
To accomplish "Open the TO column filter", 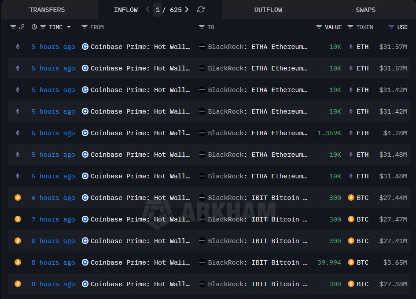I will click(202, 27).
